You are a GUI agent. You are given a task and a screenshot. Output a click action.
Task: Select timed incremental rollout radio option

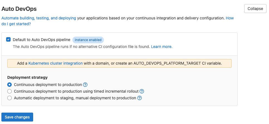9,91
